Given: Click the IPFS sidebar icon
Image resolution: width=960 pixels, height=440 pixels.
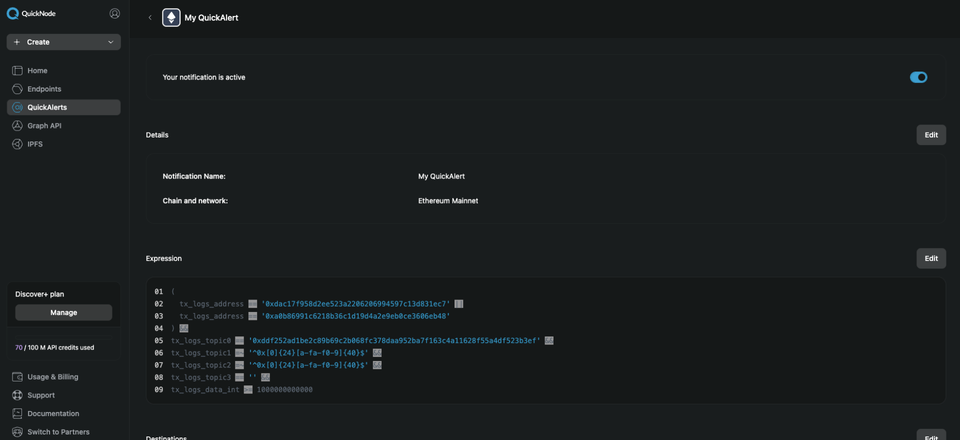Looking at the screenshot, I should click(17, 144).
